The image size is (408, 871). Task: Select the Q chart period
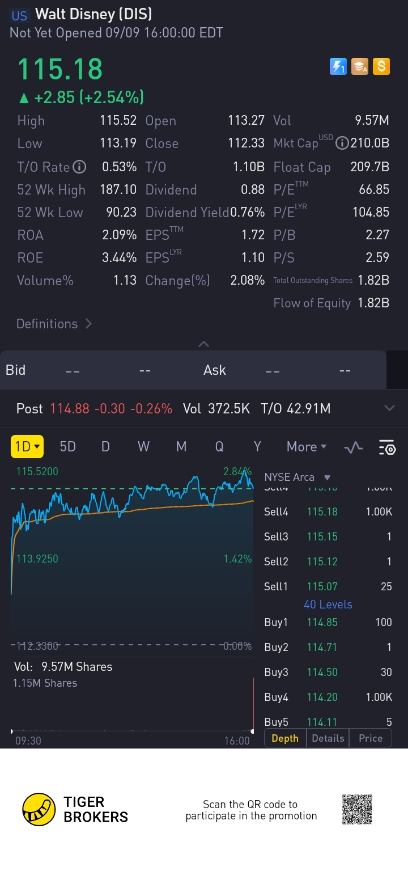click(x=219, y=447)
